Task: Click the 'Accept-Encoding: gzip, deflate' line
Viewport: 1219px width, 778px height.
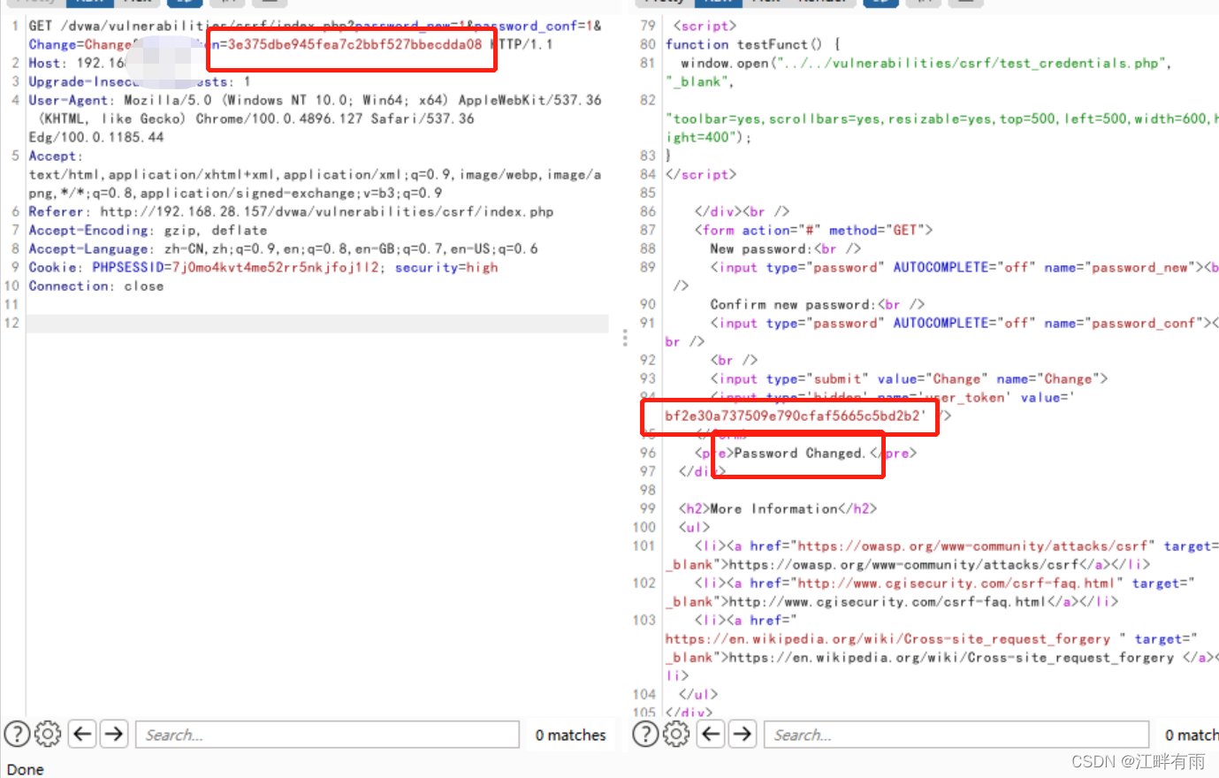Action: tap(148, 230)
